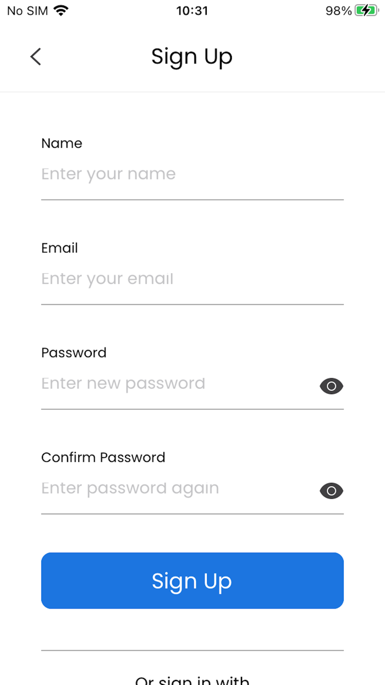
Task: Click the "Enter your email" input
Action: pyautogui.click(x=182, y=279)
